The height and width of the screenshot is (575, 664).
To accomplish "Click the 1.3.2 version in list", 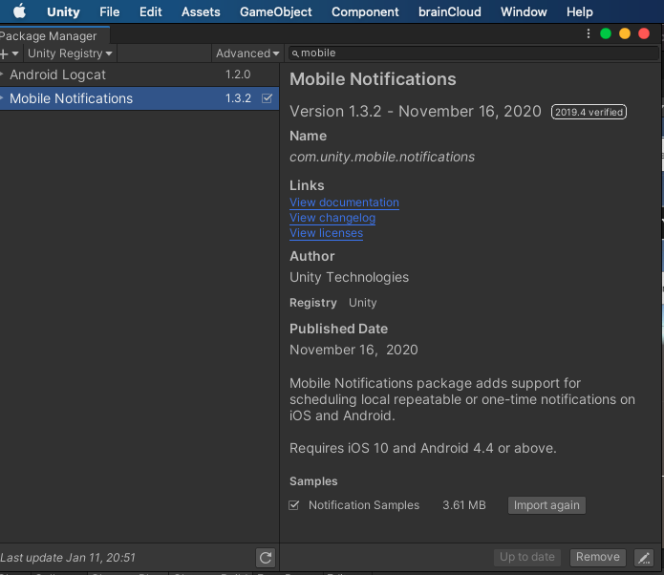I will tap(238, 98).
